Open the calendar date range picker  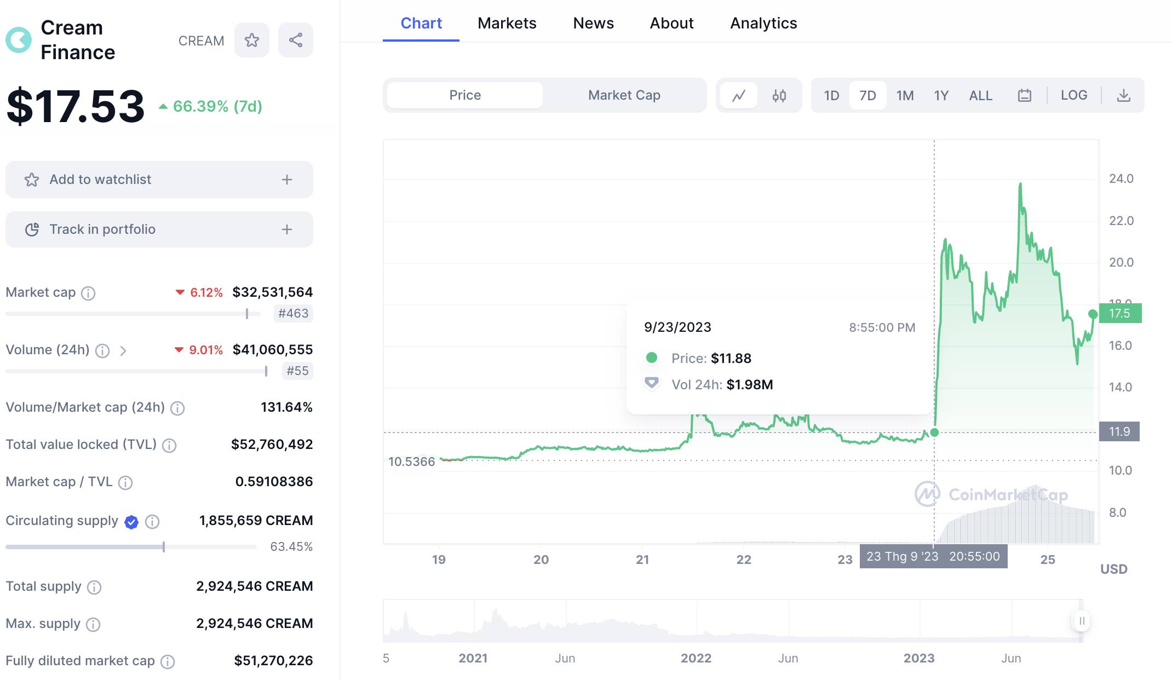tap(1024, 95)
